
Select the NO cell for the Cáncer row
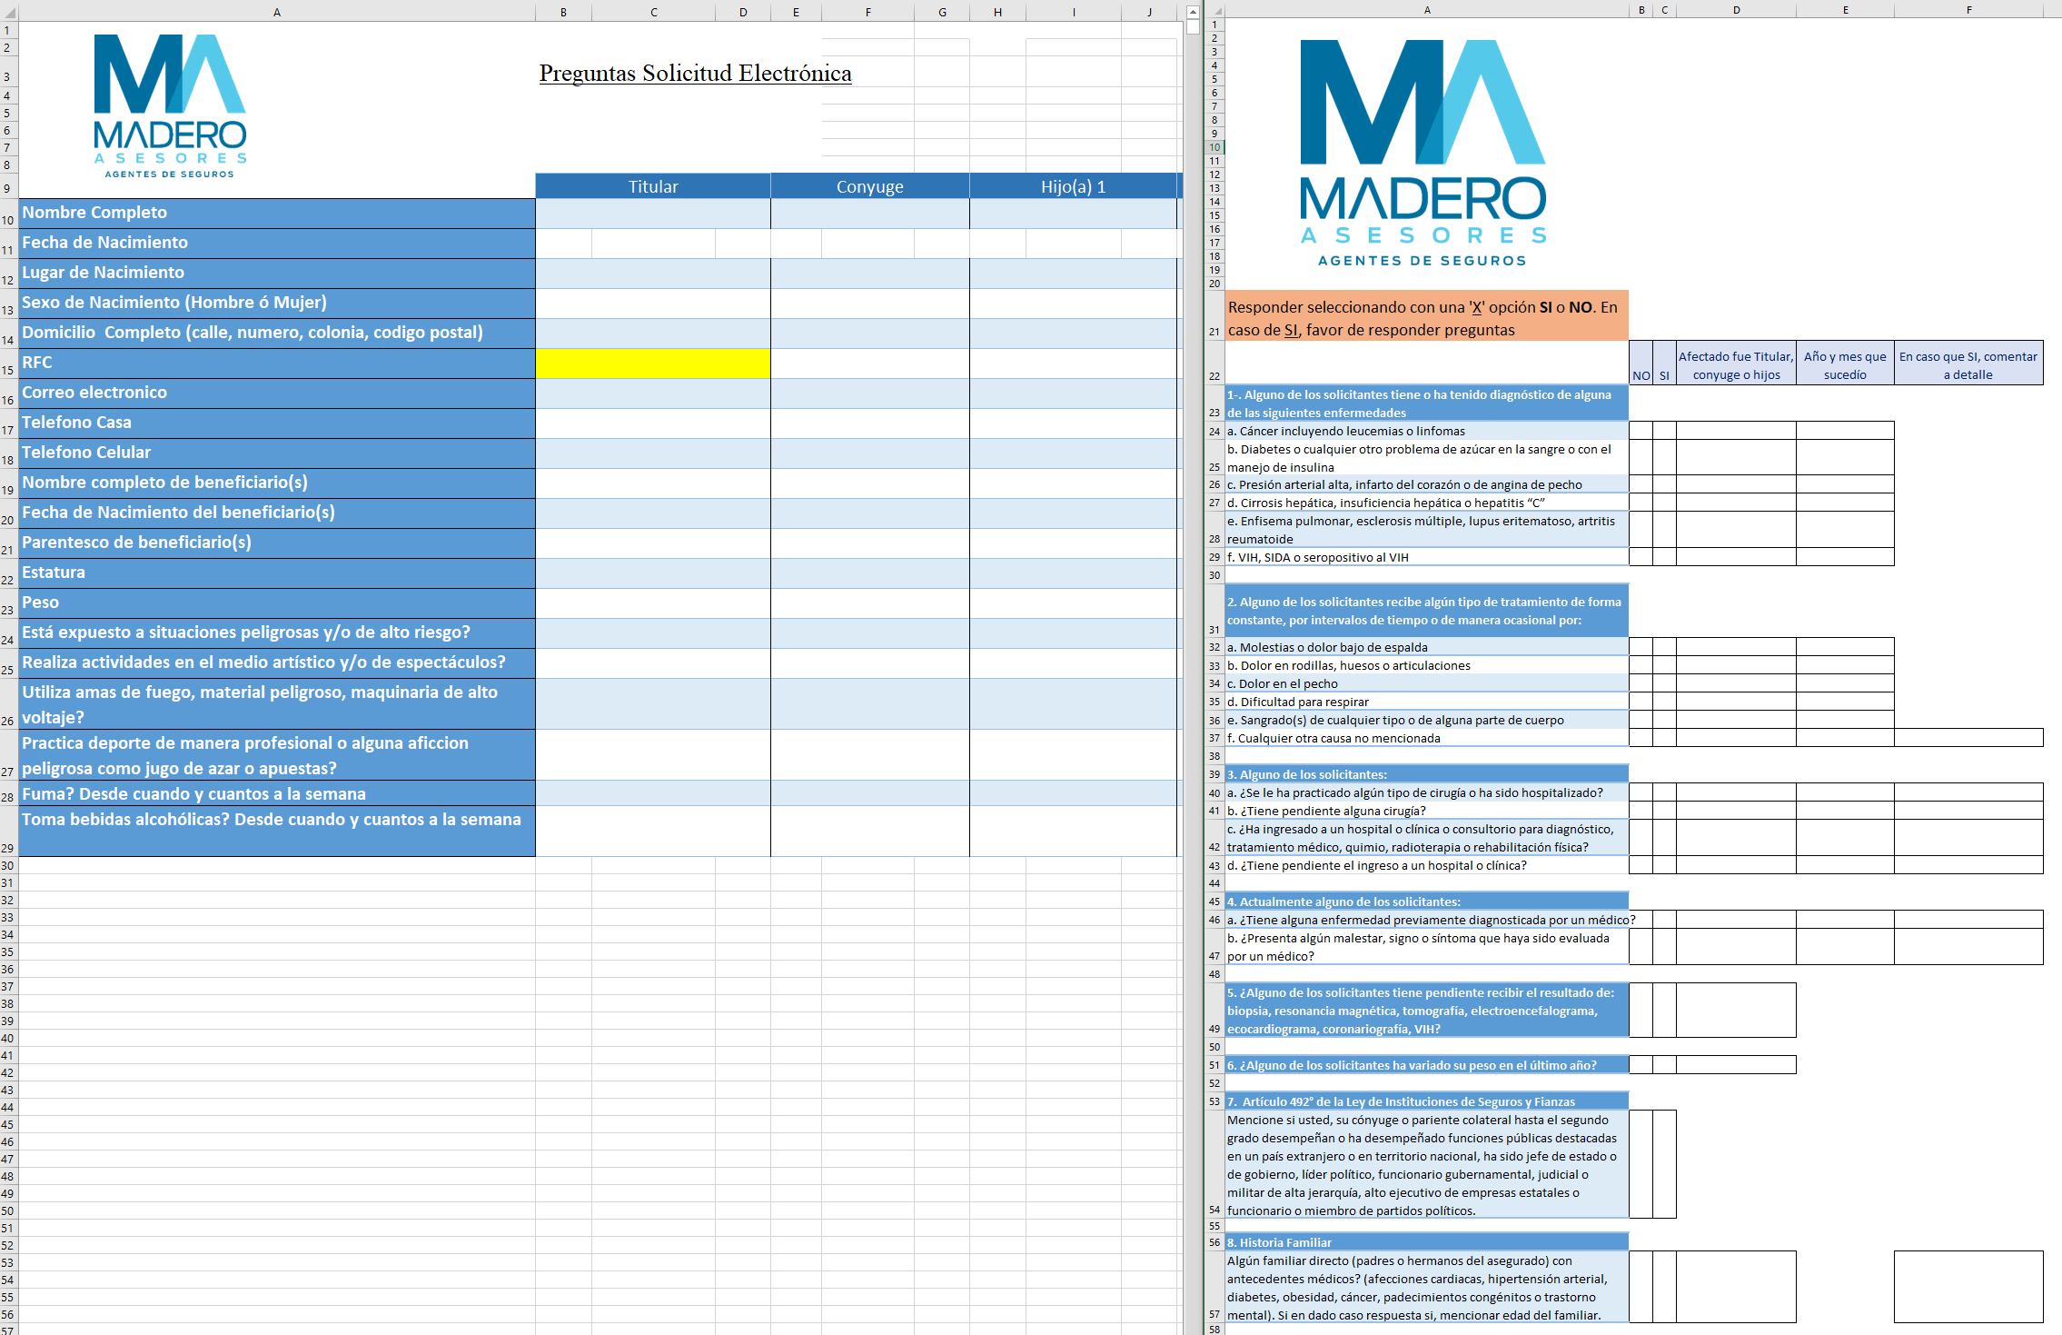tap(1641, 431)
